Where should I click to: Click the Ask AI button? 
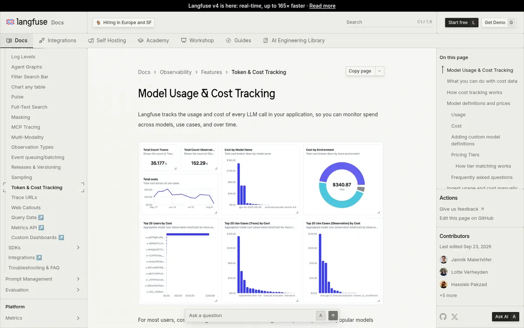pos(505,317)
